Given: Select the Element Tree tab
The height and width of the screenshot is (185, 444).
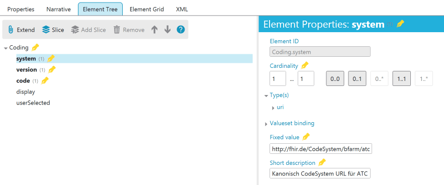Looking at the screenshot, I should point(100,9).
